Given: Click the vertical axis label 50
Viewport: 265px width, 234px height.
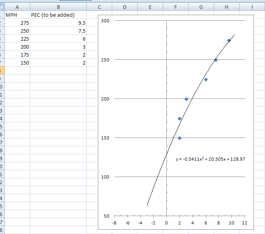Looking at the screenshot, I should click(107, 216).
